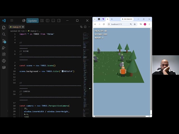This screenshot has height=134, width=179.
Task: Close the main.js tab
Action: pyautogui.click(x=23, y=27)
